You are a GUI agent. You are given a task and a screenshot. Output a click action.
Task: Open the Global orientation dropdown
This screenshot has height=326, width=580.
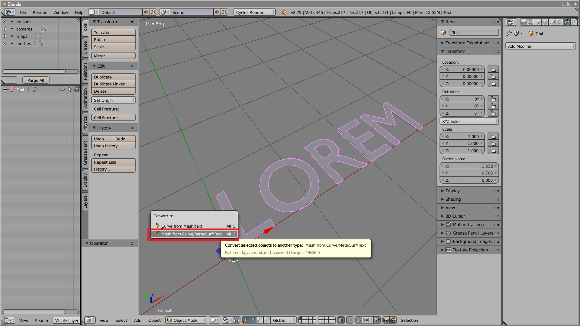coord(283,320)
